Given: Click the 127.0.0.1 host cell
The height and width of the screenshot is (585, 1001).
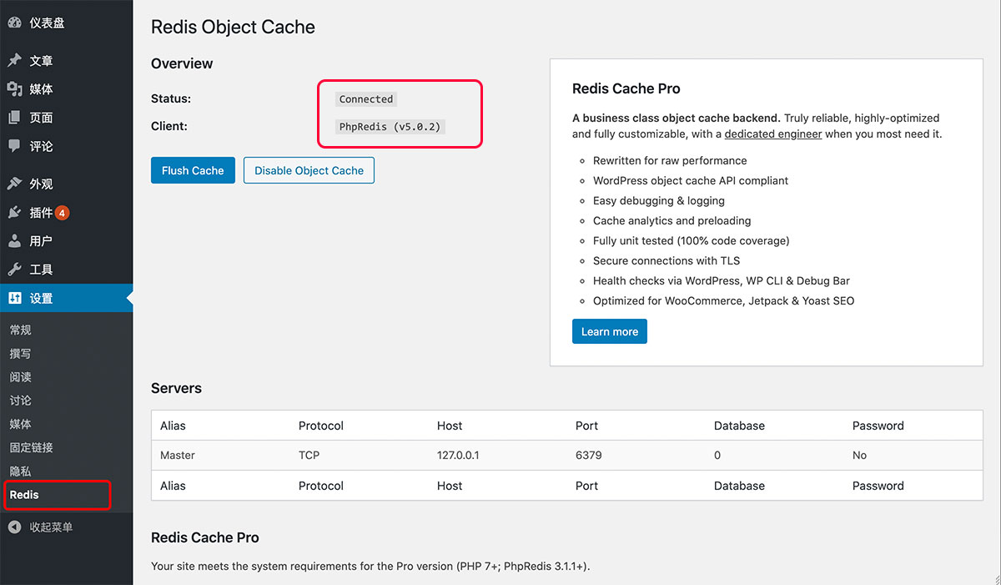Looking at the screenshot, I should point(458,456).
